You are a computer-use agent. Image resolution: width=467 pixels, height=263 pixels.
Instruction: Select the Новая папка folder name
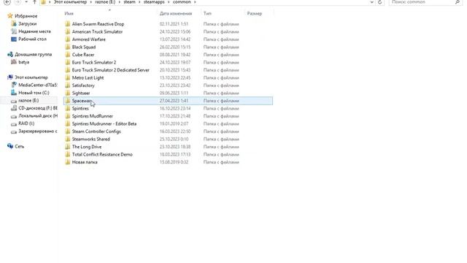(85, 162)
